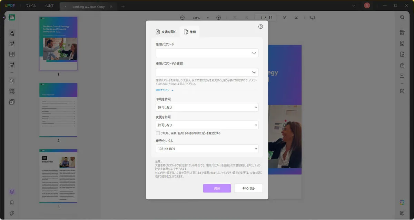
Task: Open the Page Tools watermark icon
Action: 12,102
